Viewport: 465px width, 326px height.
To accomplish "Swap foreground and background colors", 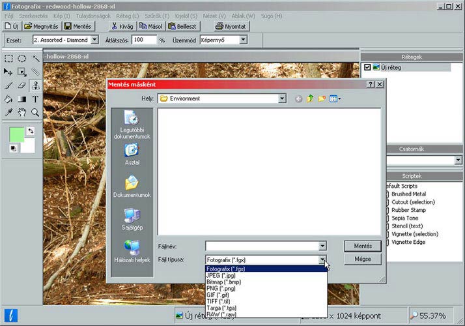I will pyautogui.click(x=31, y=132).
